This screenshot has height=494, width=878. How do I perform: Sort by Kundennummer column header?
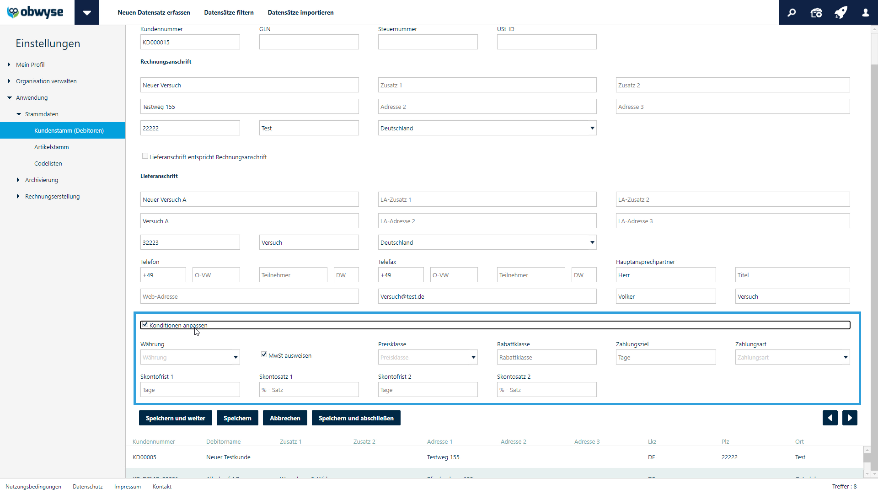pos(154,441)
